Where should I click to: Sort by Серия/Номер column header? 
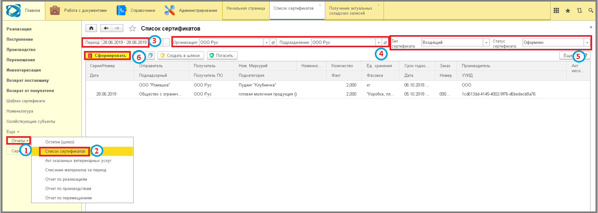click(110, 66)
